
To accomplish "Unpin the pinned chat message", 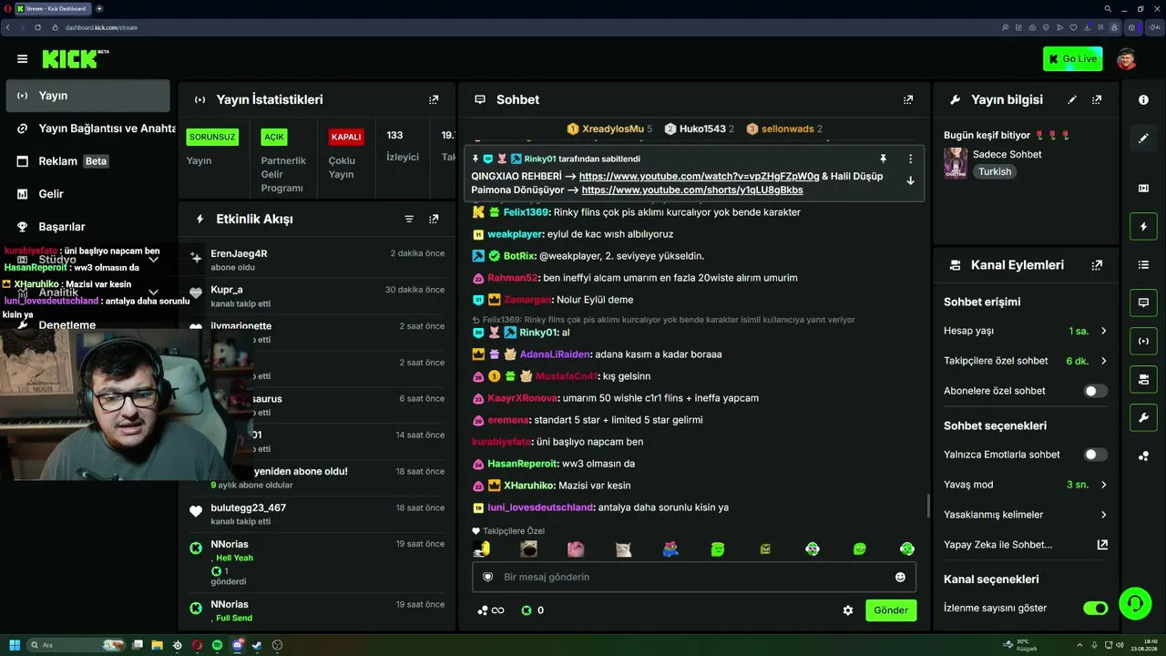I will [x=883, y=159].
